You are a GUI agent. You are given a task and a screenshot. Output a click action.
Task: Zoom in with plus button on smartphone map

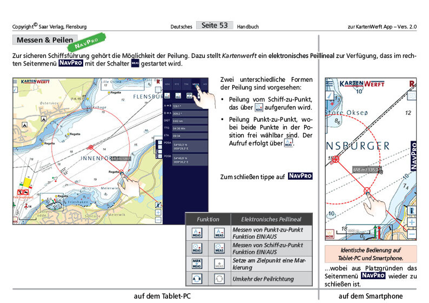click(412, 222)
